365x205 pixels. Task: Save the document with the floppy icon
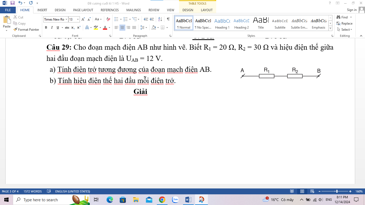[12, 3]
